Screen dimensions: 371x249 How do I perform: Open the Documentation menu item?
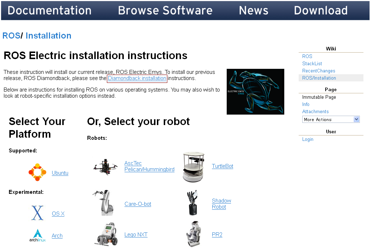pos(49,10)
